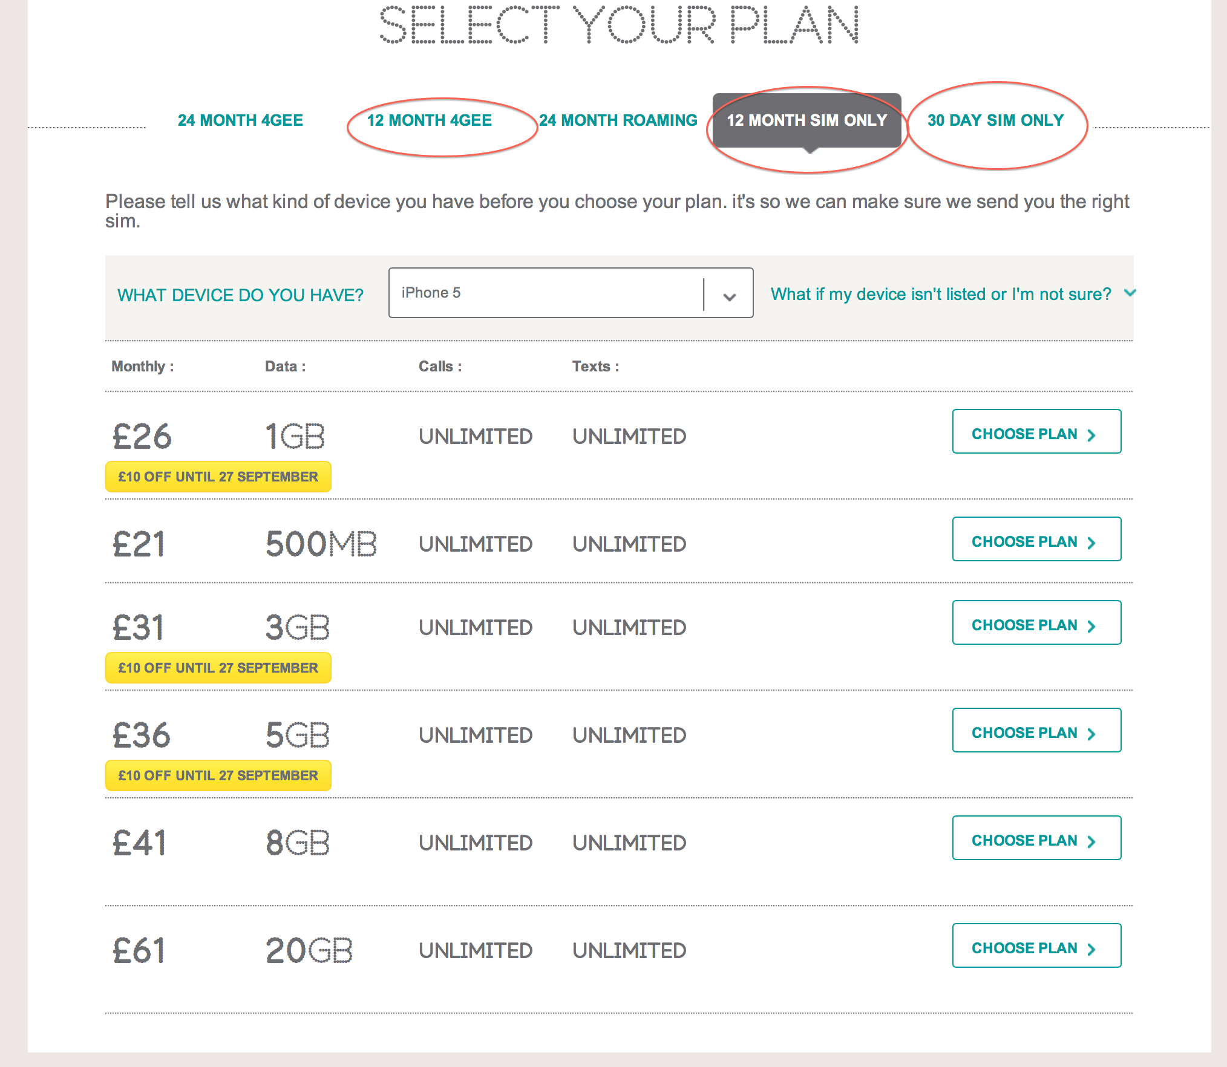
Task: Select the 24 Month Roaming tab
Action: click(618, 120)
